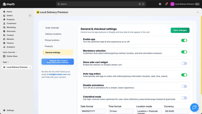The image size is (202, 114).
Task: Open the Analytics bar chart icon
Action: [x=4, y=47]
